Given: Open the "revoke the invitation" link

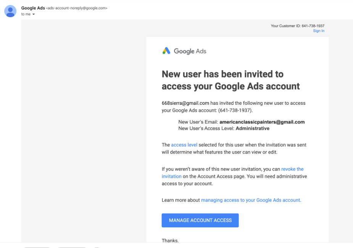Looking at the screenshot, I should pos(292,169).
